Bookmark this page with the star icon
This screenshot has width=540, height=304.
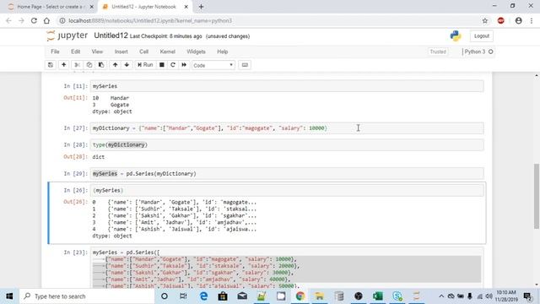pyautogui.click(x=485, y=20)
